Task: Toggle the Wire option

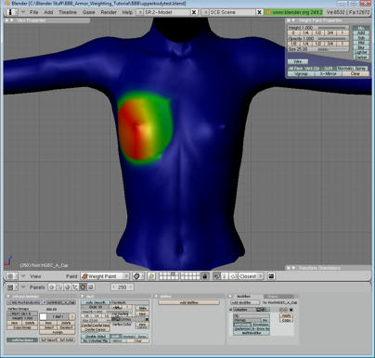Action: tap(298, 61)
